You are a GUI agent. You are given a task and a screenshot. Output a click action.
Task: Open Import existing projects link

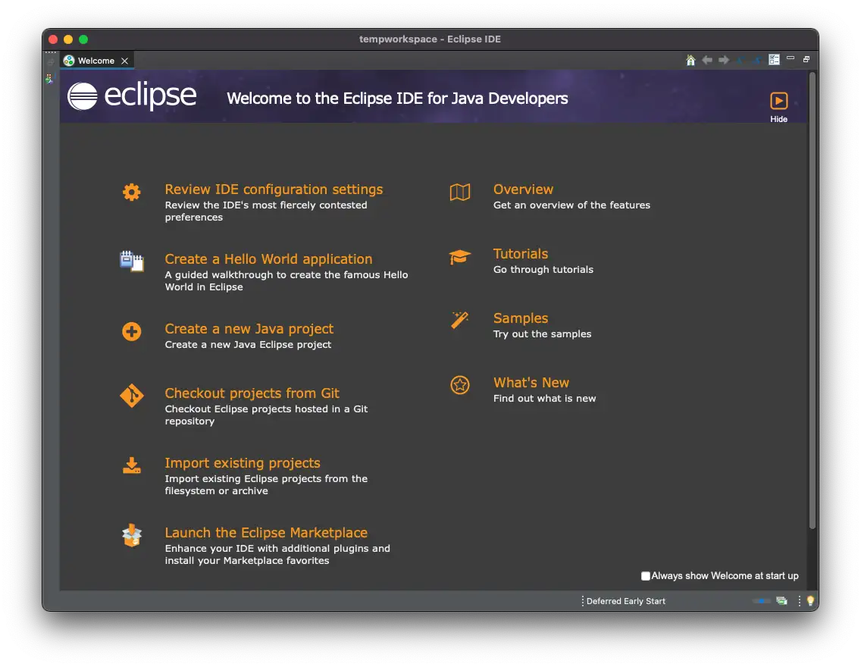(x=243, y=463)
